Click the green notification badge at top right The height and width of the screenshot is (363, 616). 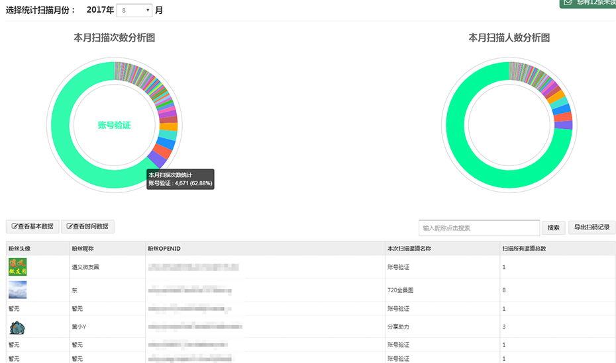tap(588, 3)
